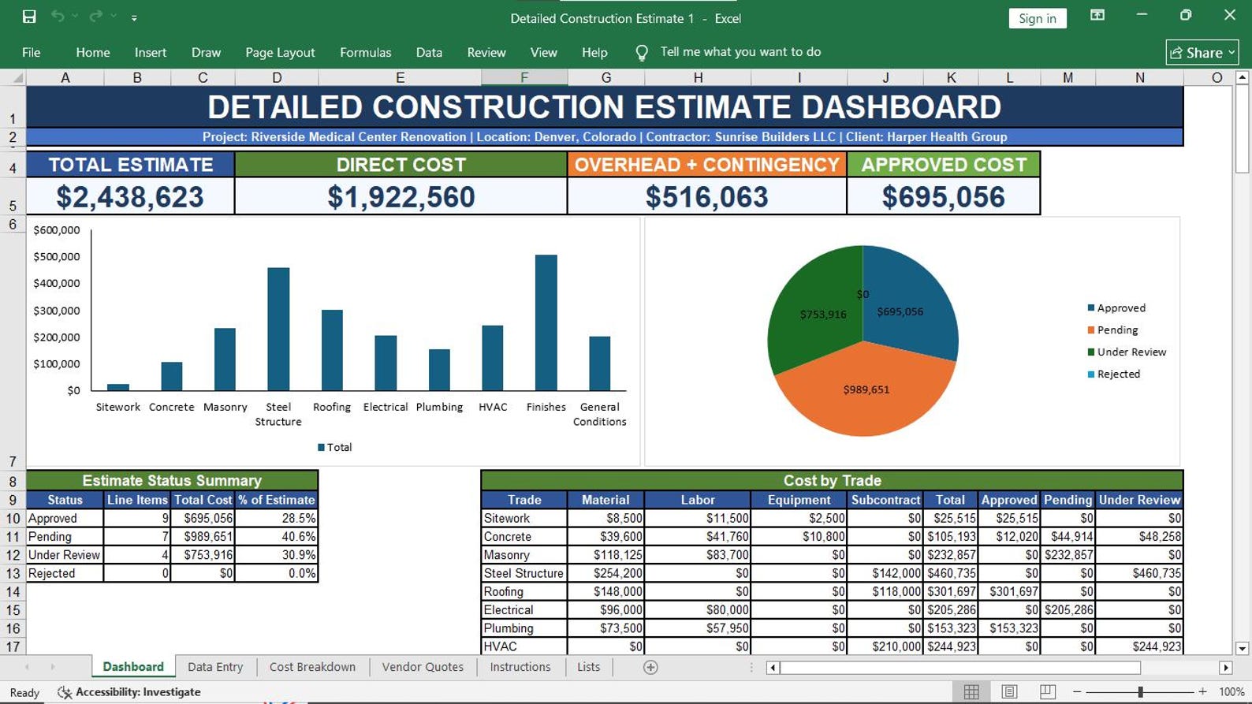Open Customize Quick Access Toolbar dropdown
Viewport: 1252px width, 704px height.
134,17
